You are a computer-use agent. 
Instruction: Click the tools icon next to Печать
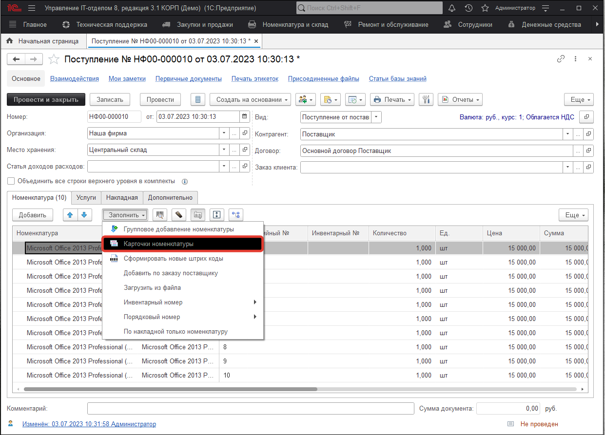(x=426, y=100)
